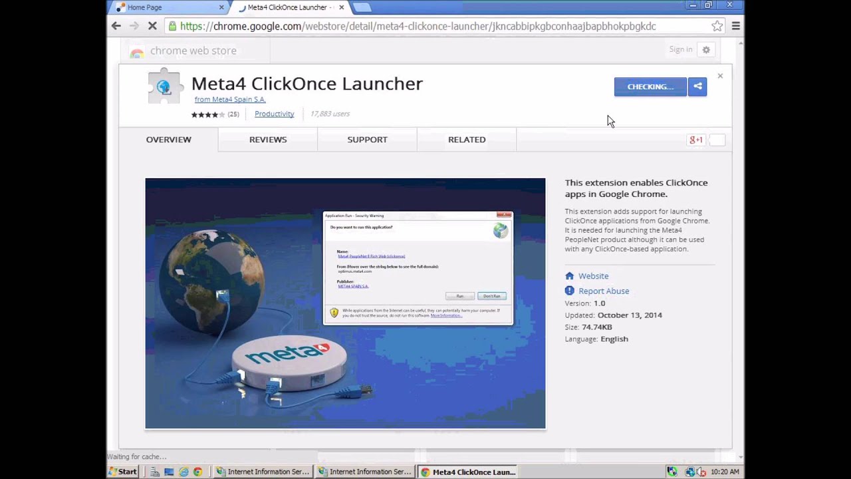The height and width of the screenshot is (479, 851).
Task: Open the Windows Start menu
Action: point(123,472)
